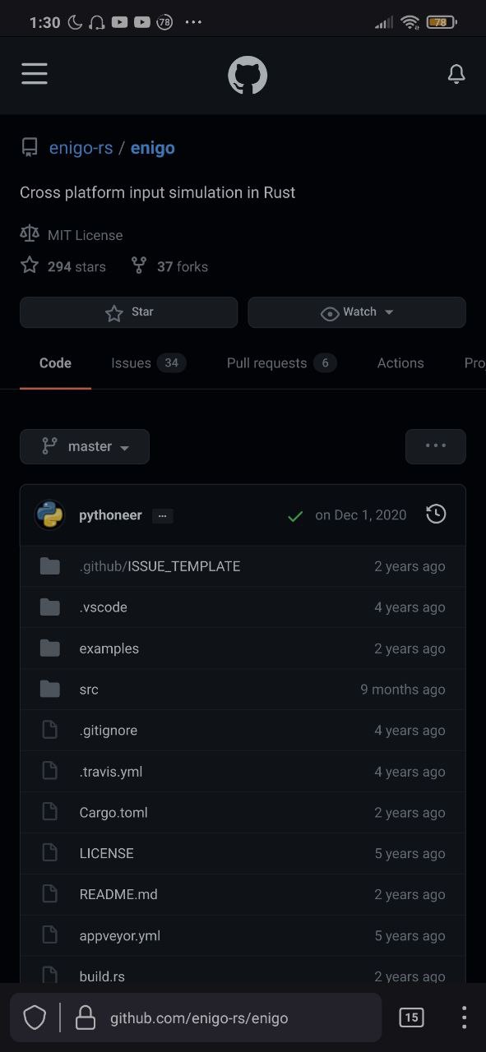Tap the license scales icon
Screen dimensions: 486x1052
(30, 234)
